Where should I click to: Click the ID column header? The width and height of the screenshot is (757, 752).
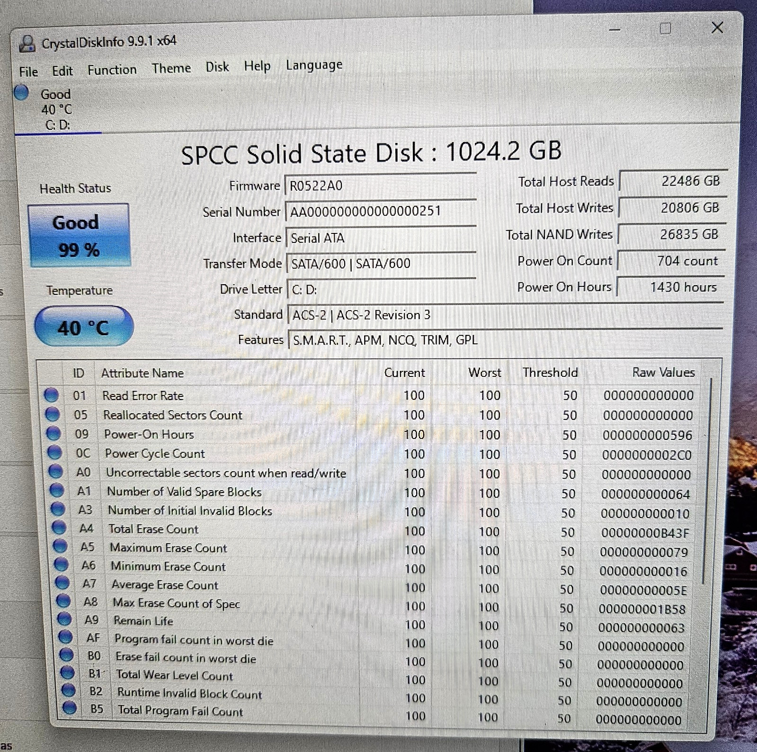tap(79, 373)
